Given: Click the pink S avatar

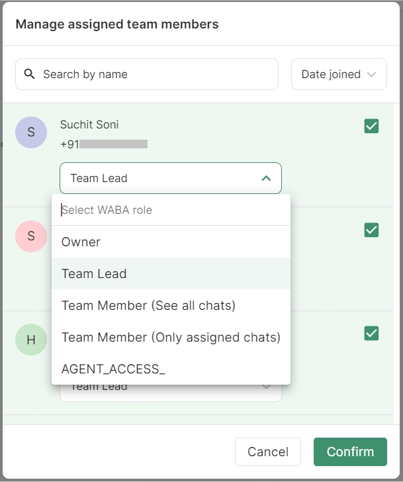Looking at the screenshot, I should (x=31, y=236).
